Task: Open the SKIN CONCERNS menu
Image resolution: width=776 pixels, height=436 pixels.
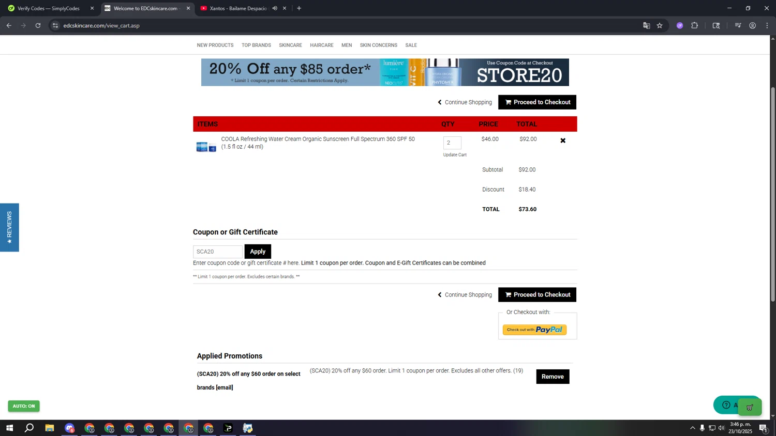Action: coord(379,45)
